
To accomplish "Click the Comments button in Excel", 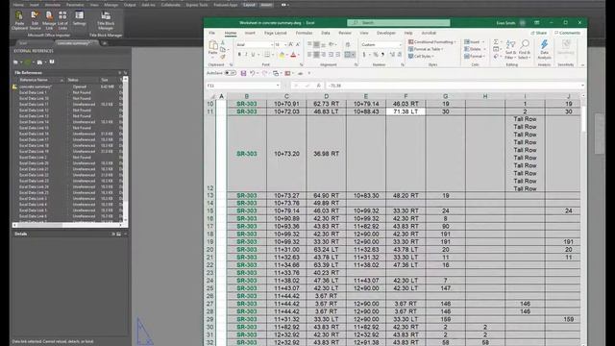I will pyautogui.click(x=567, y=33).
